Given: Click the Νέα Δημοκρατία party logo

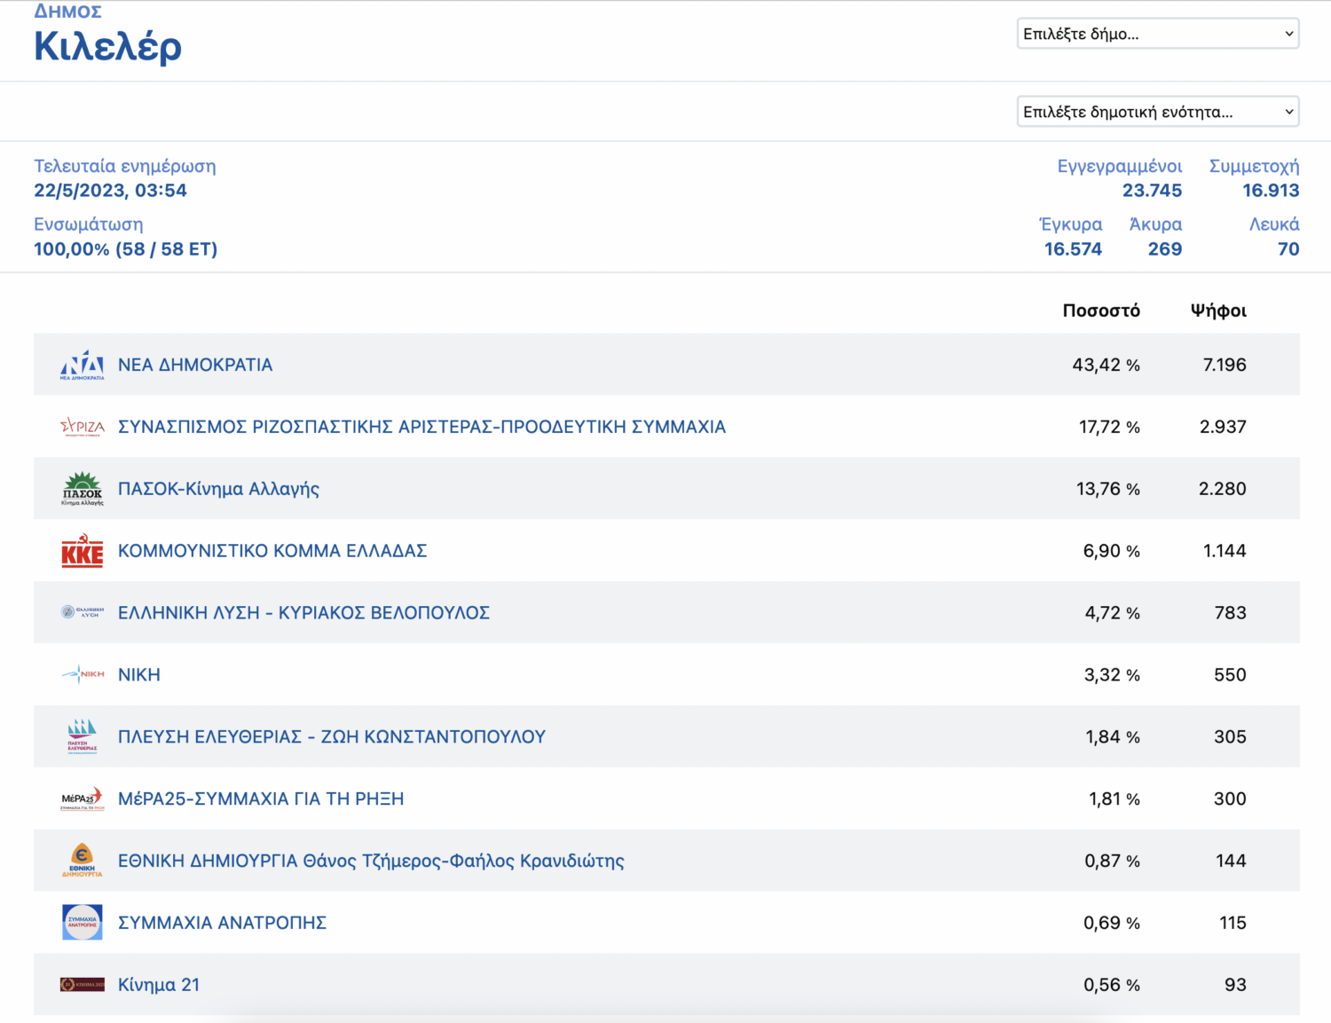Looking at the screenshot, I should pyautogui.click(x=83, y=365).
